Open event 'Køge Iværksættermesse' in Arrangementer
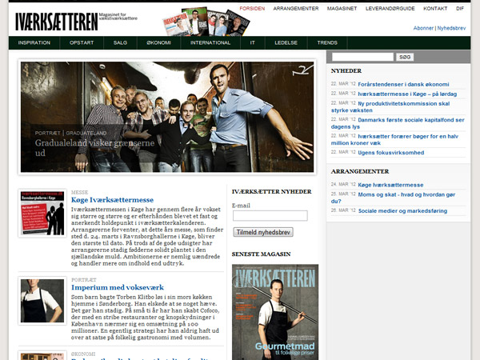This screenshot has width=480, height=360. (390, 185)
